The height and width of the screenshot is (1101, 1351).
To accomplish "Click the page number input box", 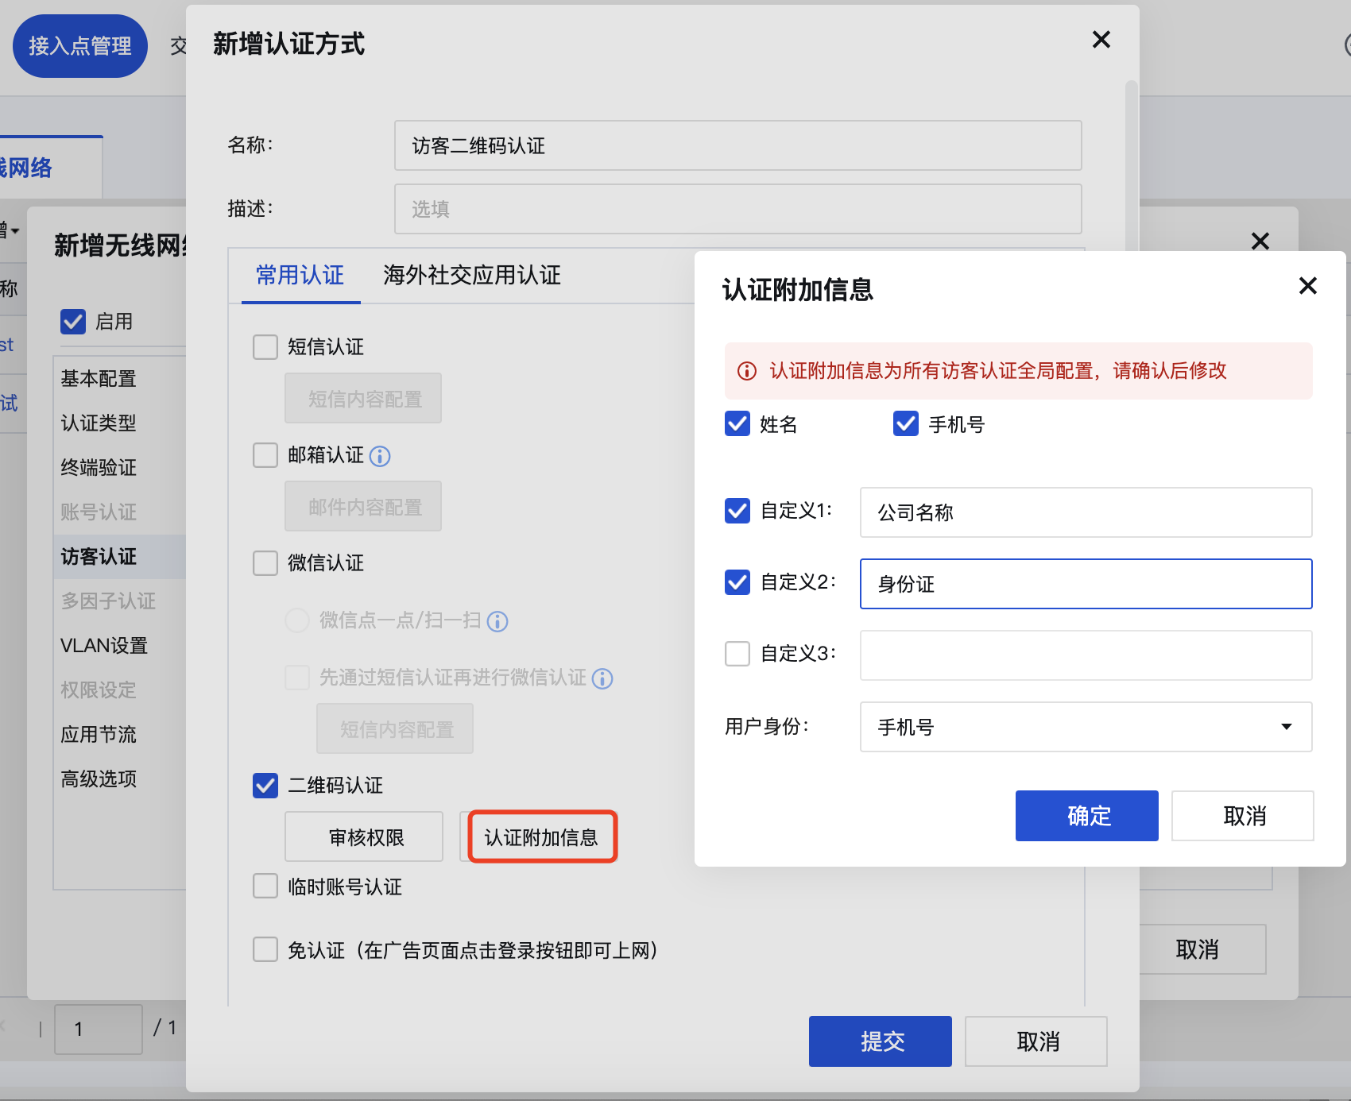I will point(99,1030).
